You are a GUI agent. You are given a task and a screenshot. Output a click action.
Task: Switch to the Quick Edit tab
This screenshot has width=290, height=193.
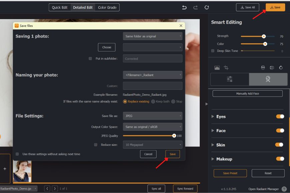click(x=60, y=7)
